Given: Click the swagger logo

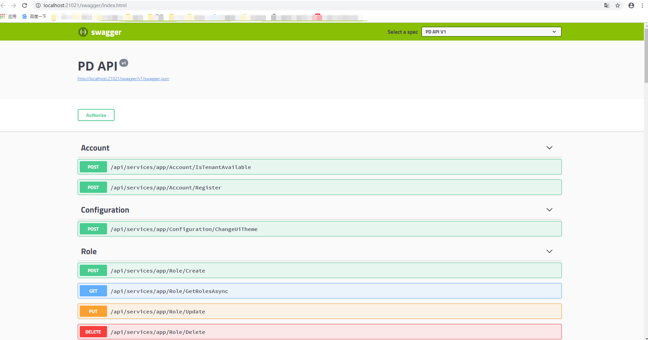Looking at the screenshot, I should pyautogui.click(x=100, y=32).
